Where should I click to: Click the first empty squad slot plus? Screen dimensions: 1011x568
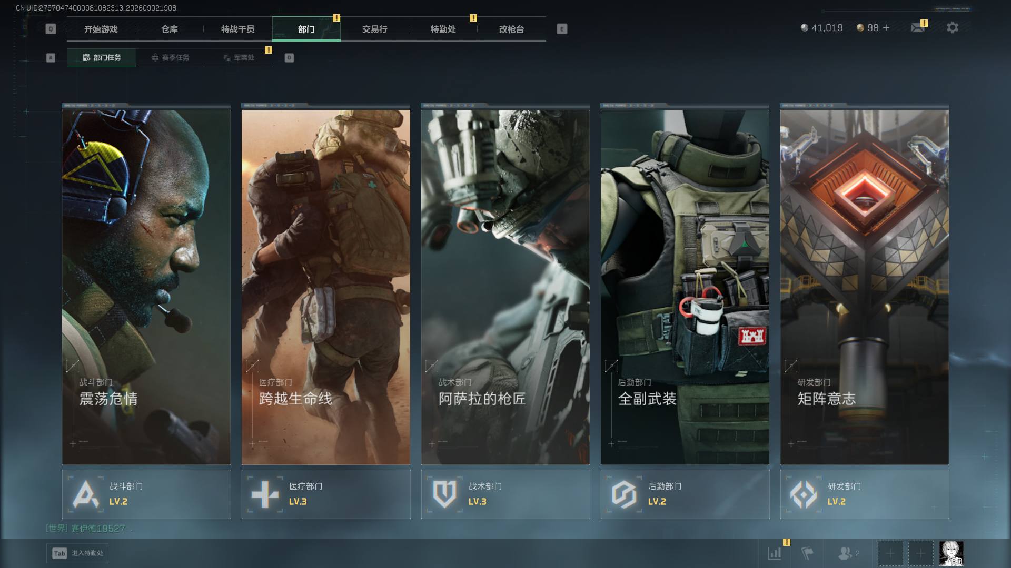[890, 553]
